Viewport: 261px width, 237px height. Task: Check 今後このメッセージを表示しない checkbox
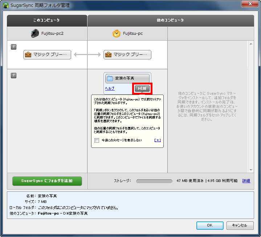coord(97,140)
